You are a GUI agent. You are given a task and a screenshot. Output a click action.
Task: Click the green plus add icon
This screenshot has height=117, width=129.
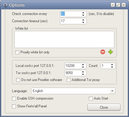point(110,52)
